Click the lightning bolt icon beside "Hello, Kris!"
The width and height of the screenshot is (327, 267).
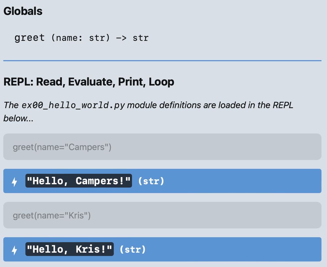[14, 249]
